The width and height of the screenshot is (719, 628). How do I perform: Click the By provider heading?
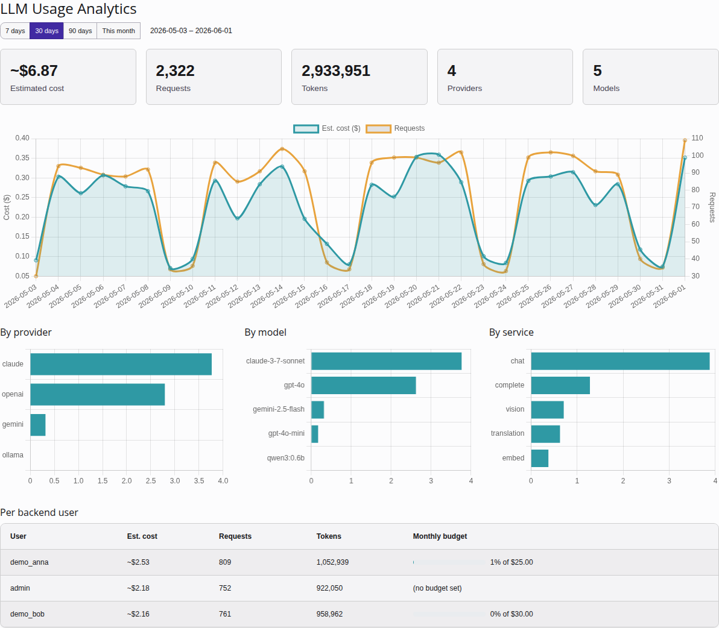pos(26,333)
